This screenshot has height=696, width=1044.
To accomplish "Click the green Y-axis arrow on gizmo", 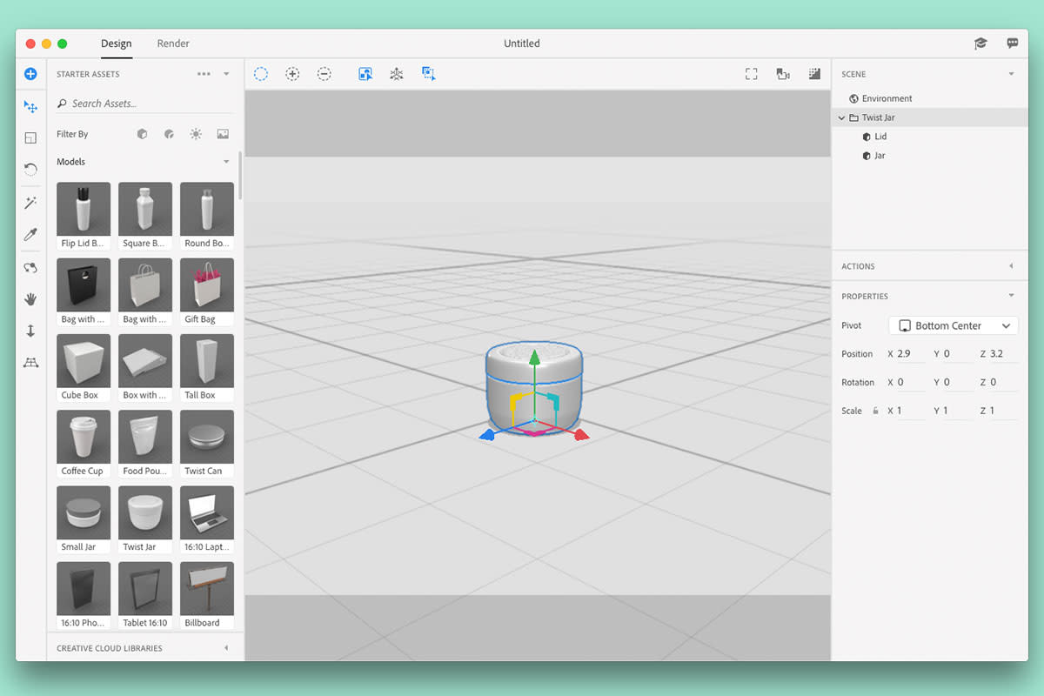I will (x=535, y=358).
